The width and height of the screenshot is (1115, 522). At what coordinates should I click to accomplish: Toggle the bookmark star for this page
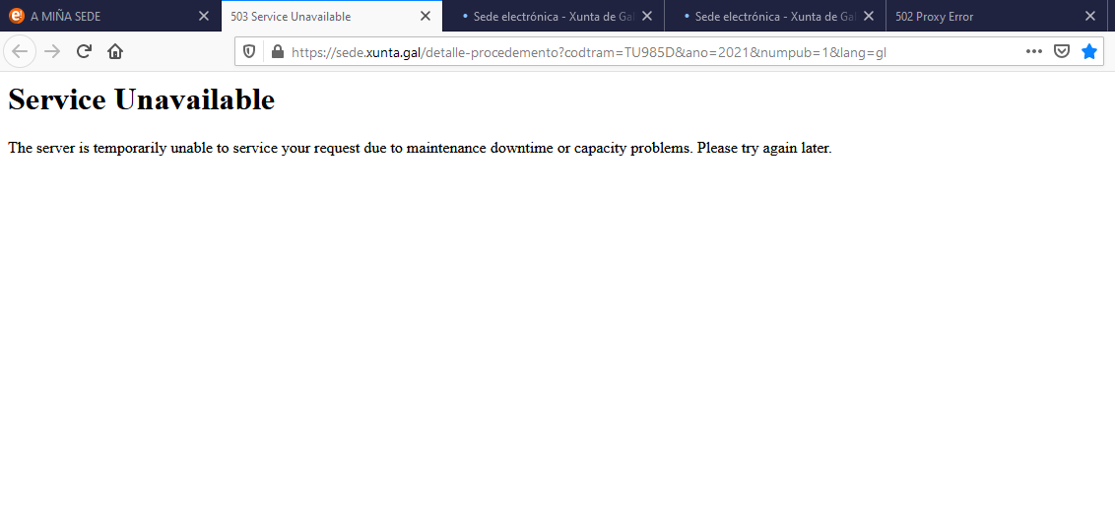[x=1089, y=51]
